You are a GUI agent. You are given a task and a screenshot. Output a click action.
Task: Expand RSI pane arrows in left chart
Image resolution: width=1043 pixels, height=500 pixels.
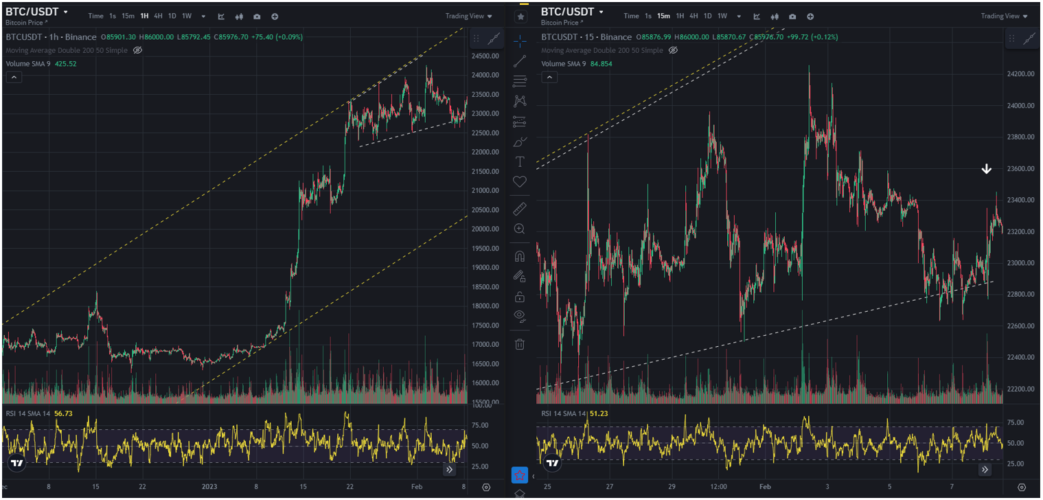coord(449,470)
